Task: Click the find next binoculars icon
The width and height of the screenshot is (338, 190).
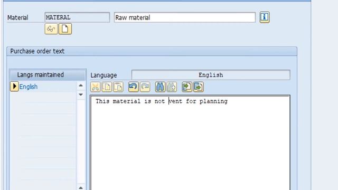Action: click(172, 87)
